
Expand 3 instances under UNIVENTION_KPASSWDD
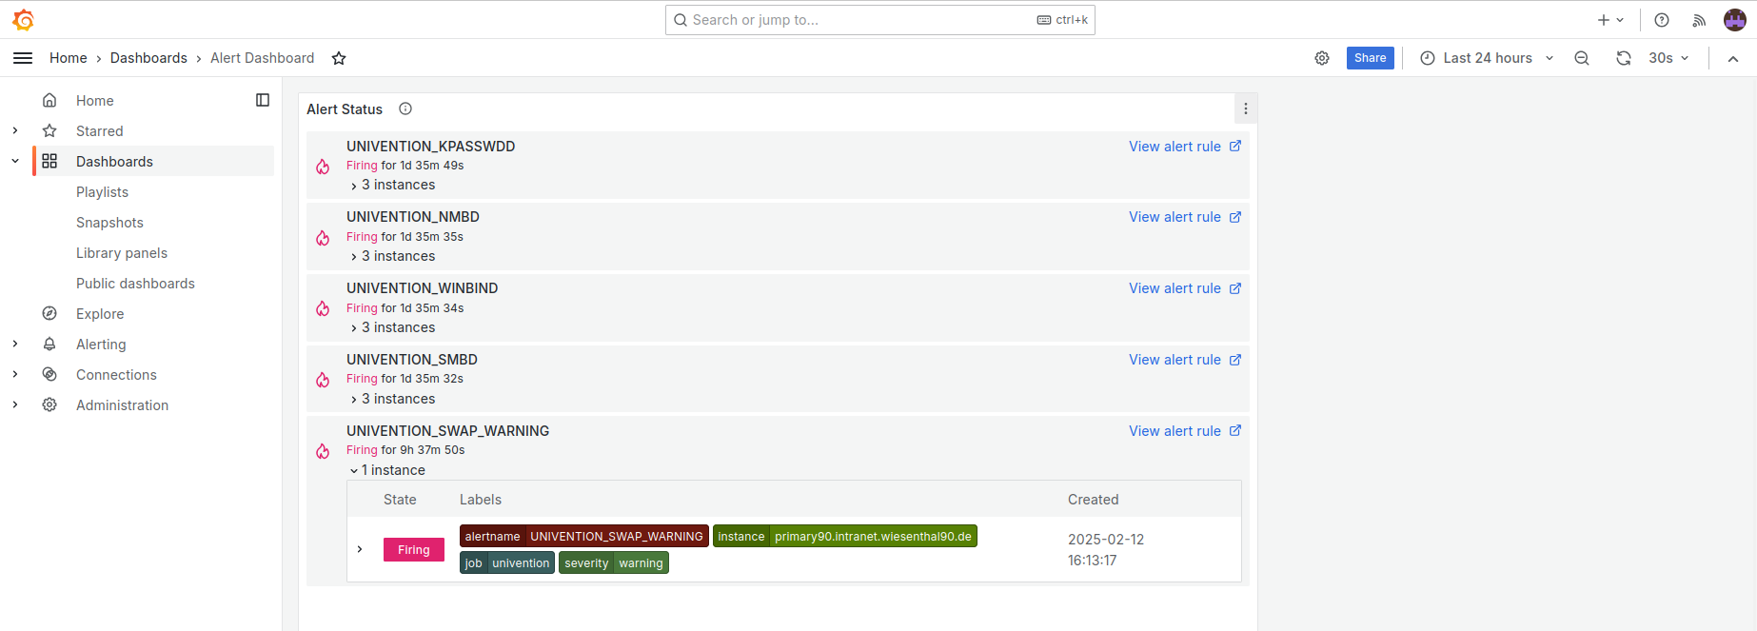pos(392,185)
